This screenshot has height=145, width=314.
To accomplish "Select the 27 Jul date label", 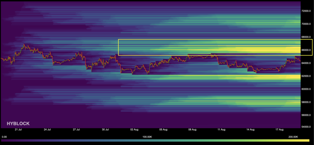I will tap(76, 130).
